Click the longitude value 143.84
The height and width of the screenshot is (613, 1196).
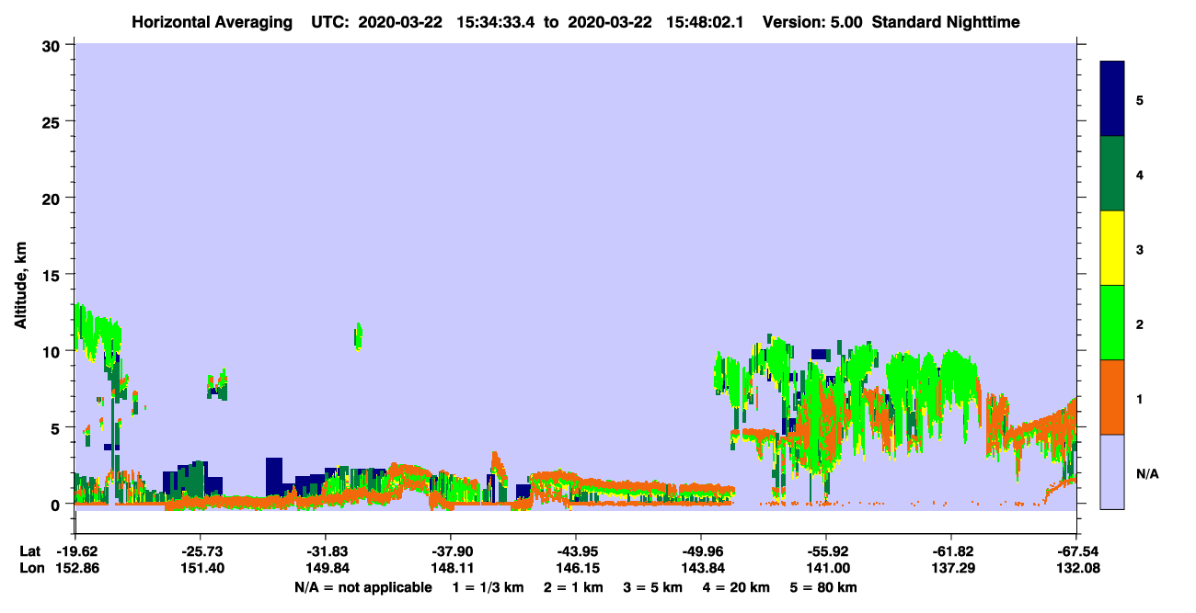coord(701,568)
